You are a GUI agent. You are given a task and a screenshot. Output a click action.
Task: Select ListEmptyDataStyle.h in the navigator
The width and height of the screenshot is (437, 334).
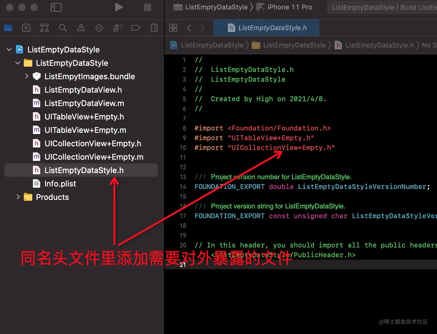(x=81, y=170)
